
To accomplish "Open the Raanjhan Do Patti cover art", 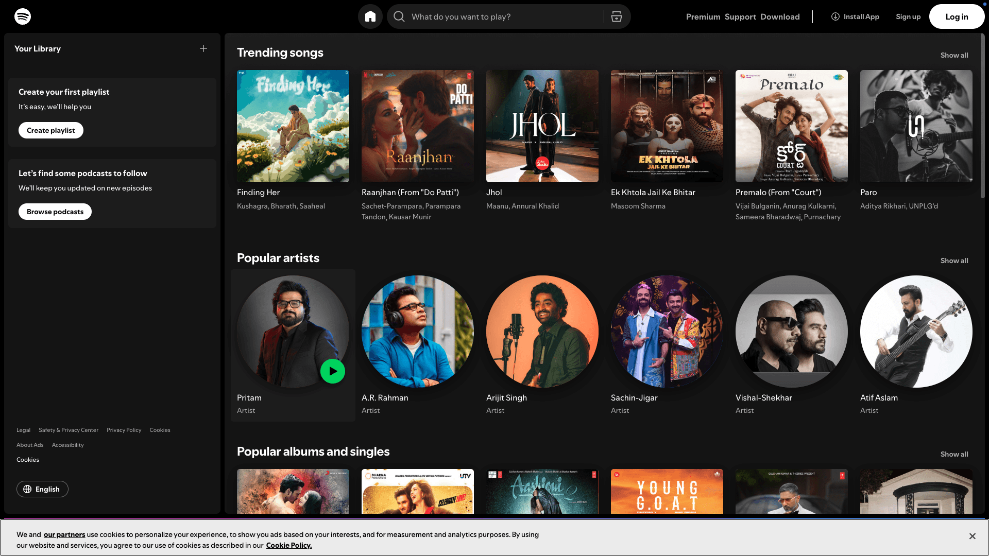I will tap(418, 126).
